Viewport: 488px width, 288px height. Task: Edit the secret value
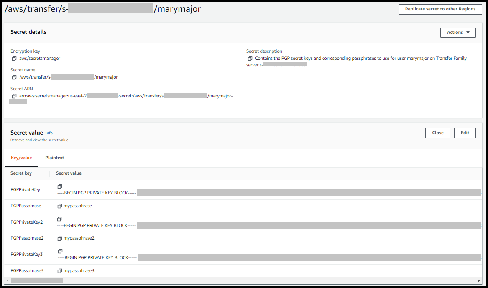(x=465, y=133)
